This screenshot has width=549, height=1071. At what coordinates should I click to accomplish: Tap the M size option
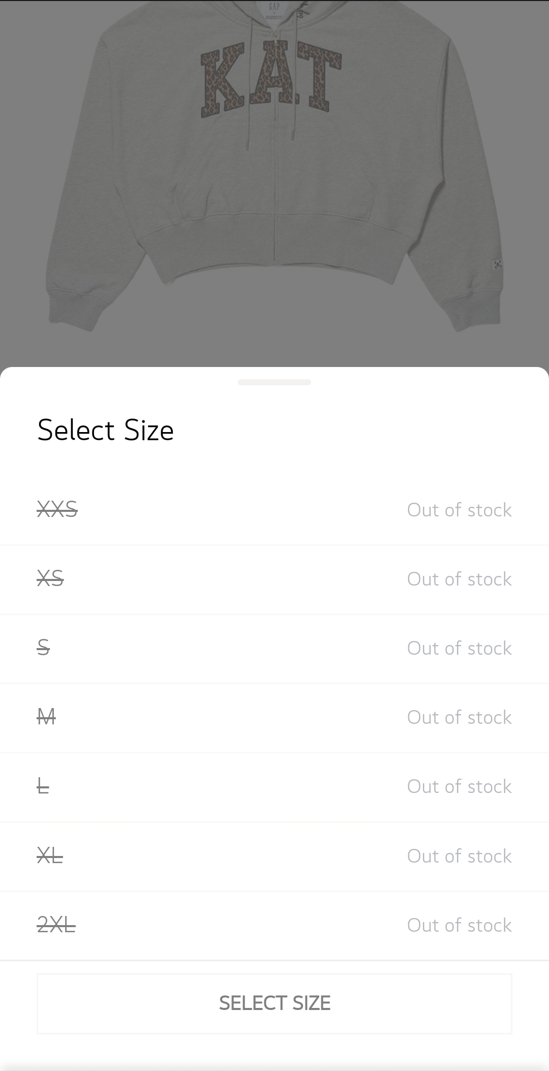click(46, 717)
